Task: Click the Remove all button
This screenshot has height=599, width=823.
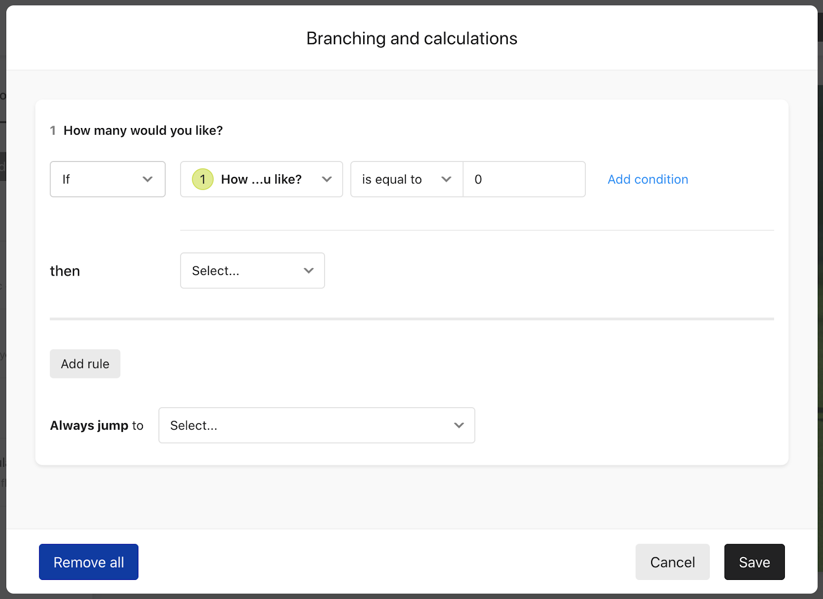Action: click(x=88, y=562)
